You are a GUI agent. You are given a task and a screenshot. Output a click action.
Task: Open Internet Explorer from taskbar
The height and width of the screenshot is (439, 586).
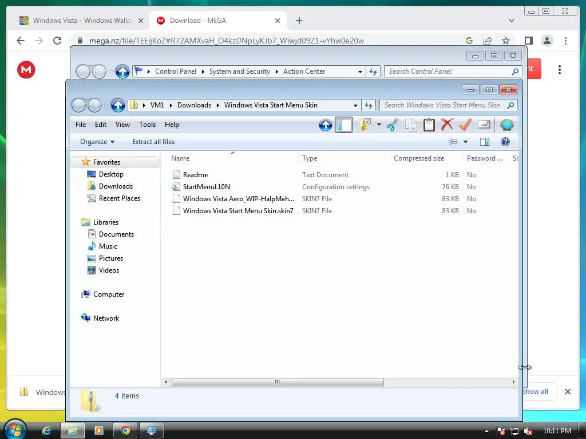pos(46,431)
